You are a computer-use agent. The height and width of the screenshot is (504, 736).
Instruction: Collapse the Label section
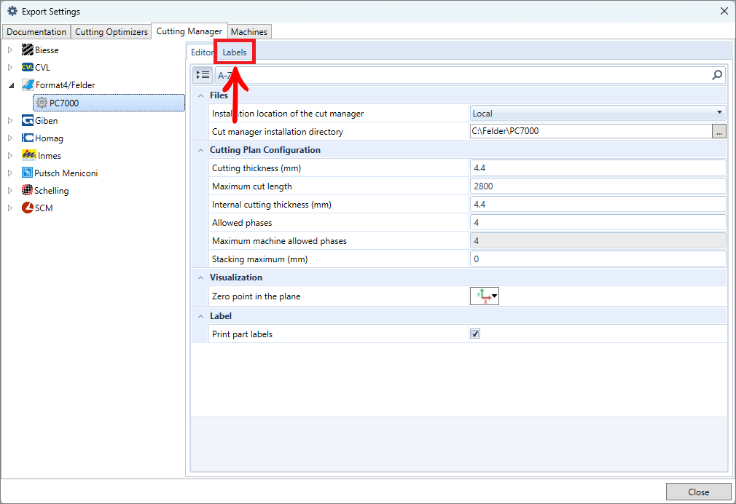(x=201, y=316)
